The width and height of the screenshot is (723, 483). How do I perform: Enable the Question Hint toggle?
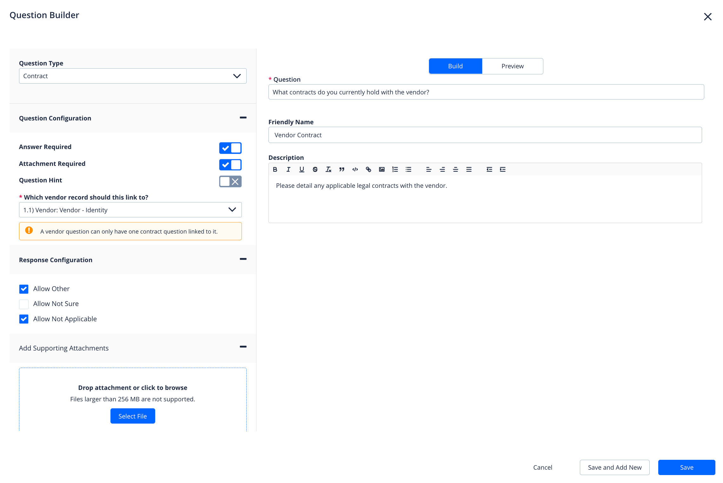[x=230, y=181]
